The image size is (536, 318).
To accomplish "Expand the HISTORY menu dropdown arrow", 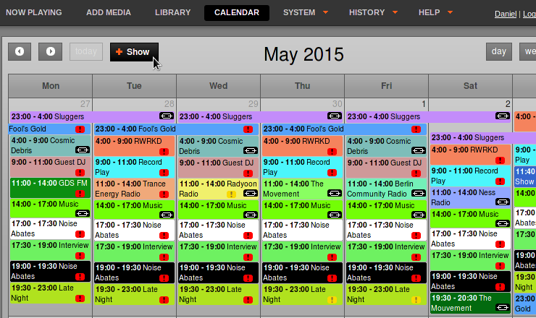I will (395, 12).
